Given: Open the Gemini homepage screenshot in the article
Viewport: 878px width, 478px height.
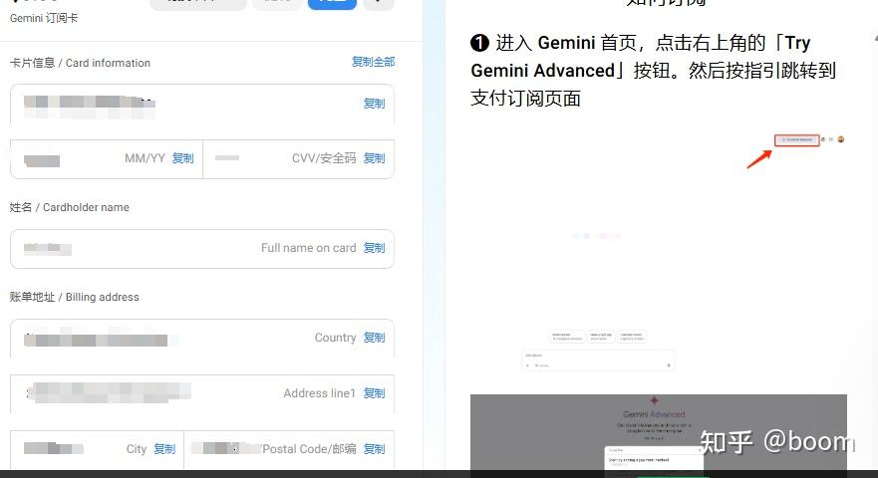Looking at the screenshot, I should (659, 252).
